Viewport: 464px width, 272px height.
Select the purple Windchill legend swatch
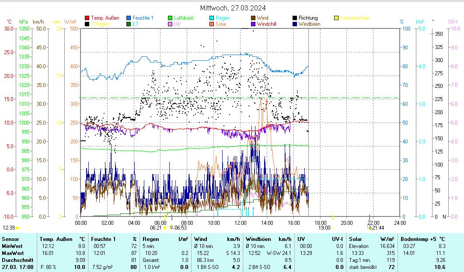[253, 24]
